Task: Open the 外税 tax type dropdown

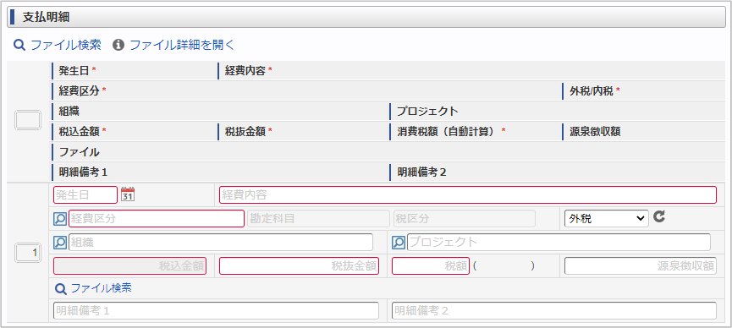Action: click(606, 218)
